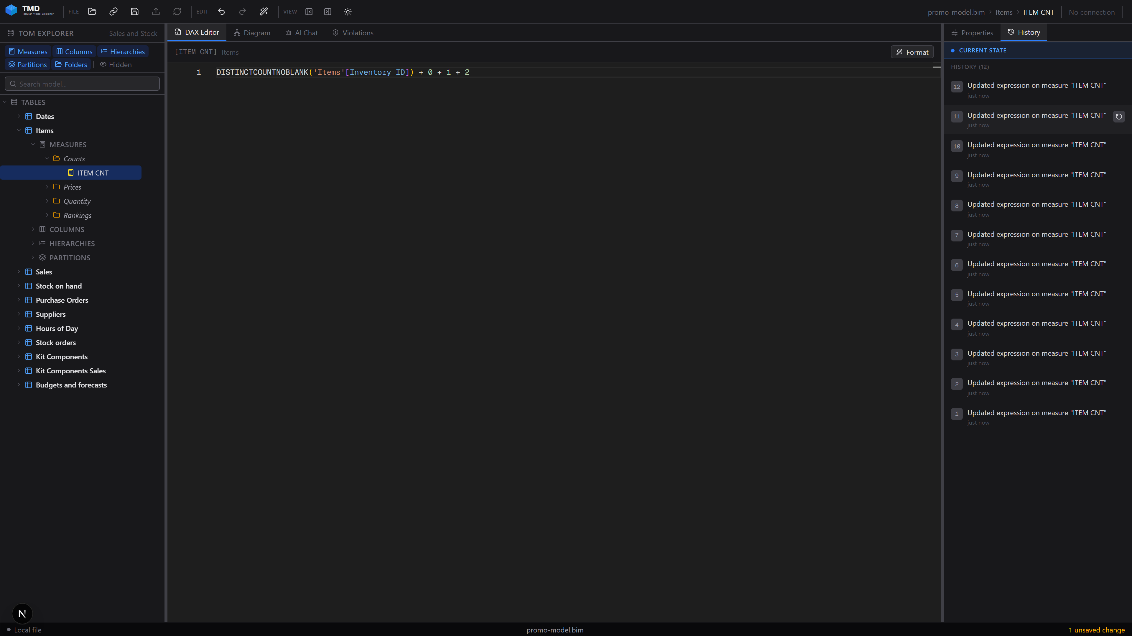Viewport: 1132px width, 636px height.
Task: Expand the Prices folder
Action: (47, 187)
